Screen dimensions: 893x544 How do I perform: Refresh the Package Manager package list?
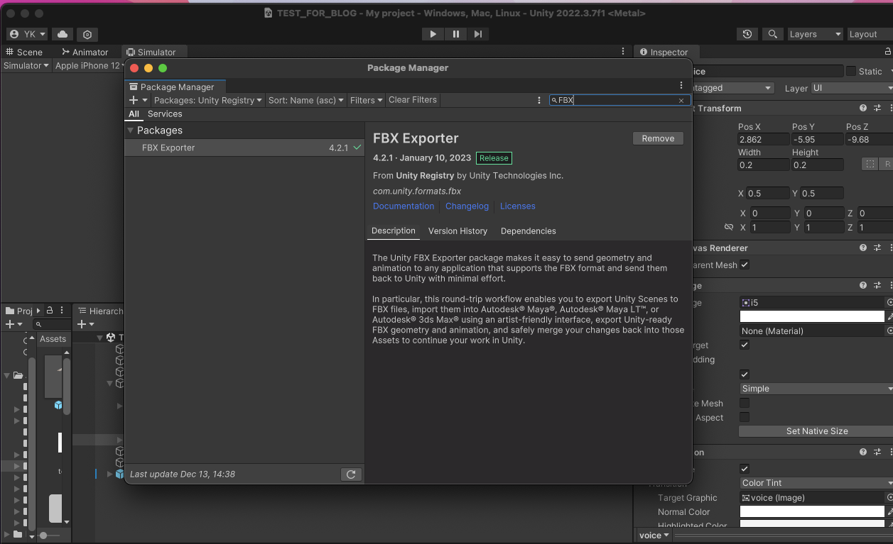350,474
